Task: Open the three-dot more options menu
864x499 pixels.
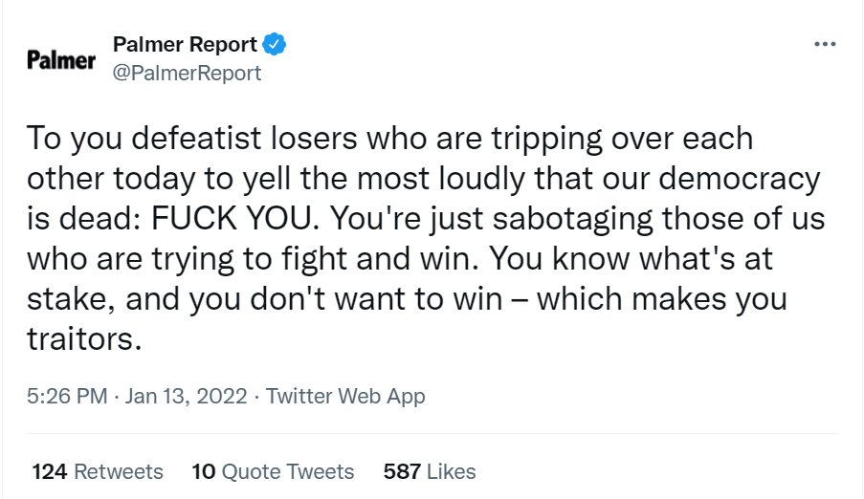Action: pos(825,44)
